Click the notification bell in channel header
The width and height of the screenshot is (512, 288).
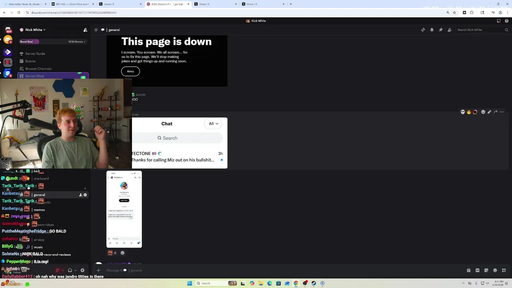click(x=432, y=30)
